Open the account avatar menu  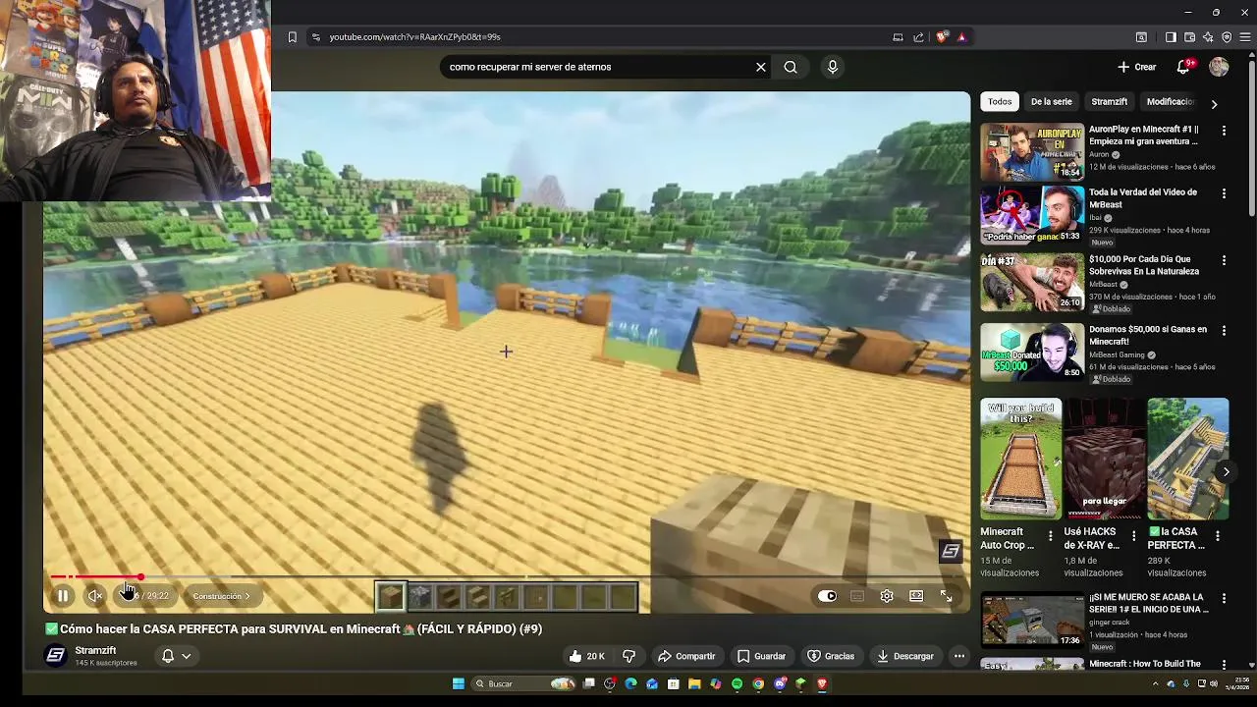click(1219, 67)
